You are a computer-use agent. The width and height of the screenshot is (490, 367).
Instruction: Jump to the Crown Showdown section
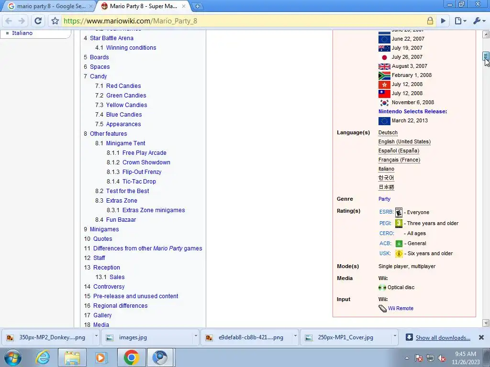(146, 162)
